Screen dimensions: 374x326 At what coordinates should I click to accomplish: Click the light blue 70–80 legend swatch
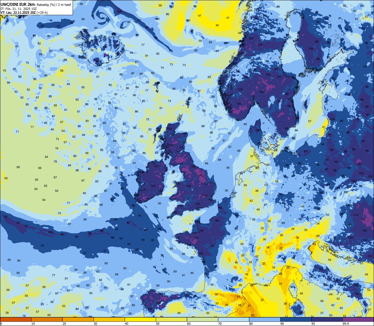point(233,319)
